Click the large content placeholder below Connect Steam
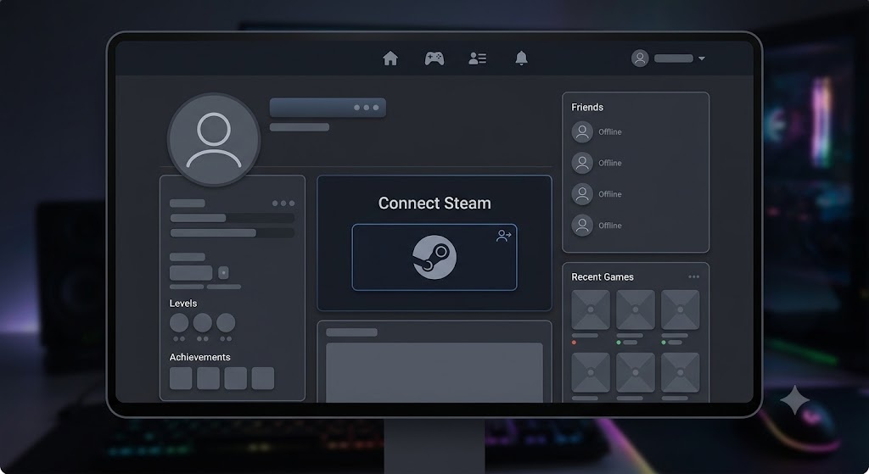The height and width of the screenshot is (474, 869). coord(434,372)
